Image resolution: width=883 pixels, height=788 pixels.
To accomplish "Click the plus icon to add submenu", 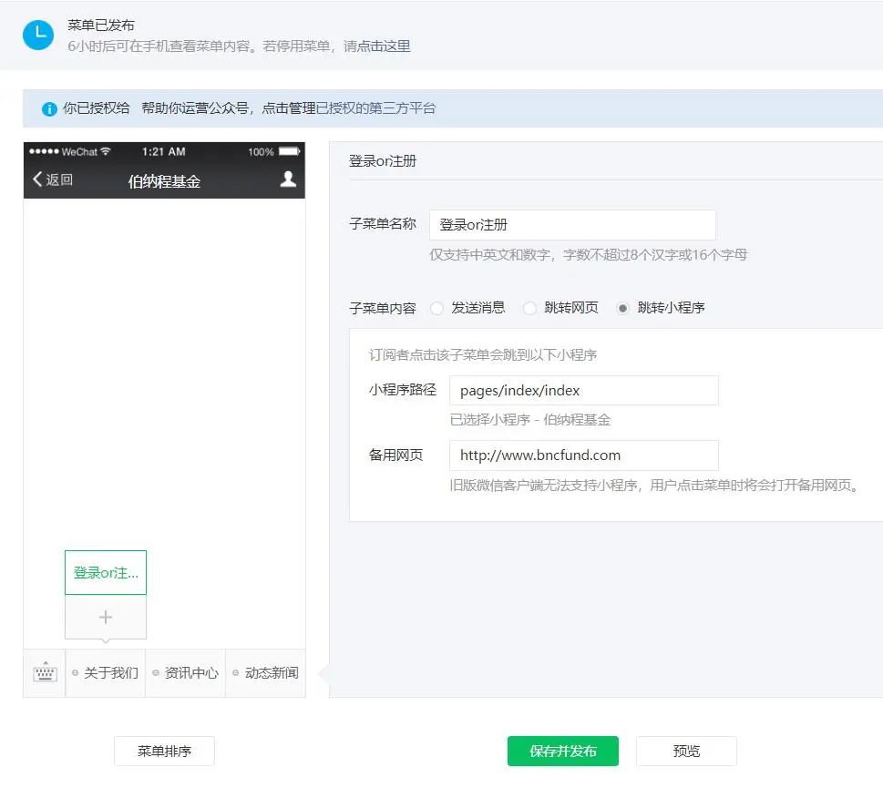I will coord(106,618).
